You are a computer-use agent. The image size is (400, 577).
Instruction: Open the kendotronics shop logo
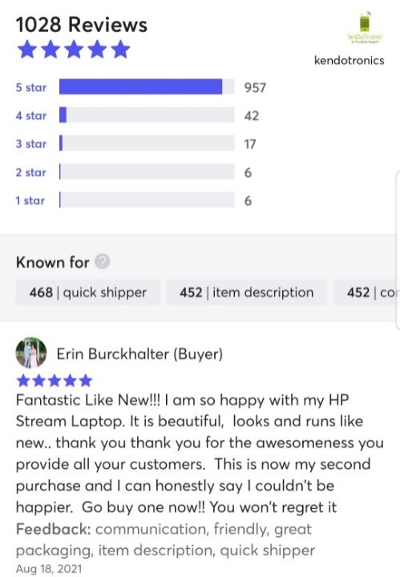365,28
